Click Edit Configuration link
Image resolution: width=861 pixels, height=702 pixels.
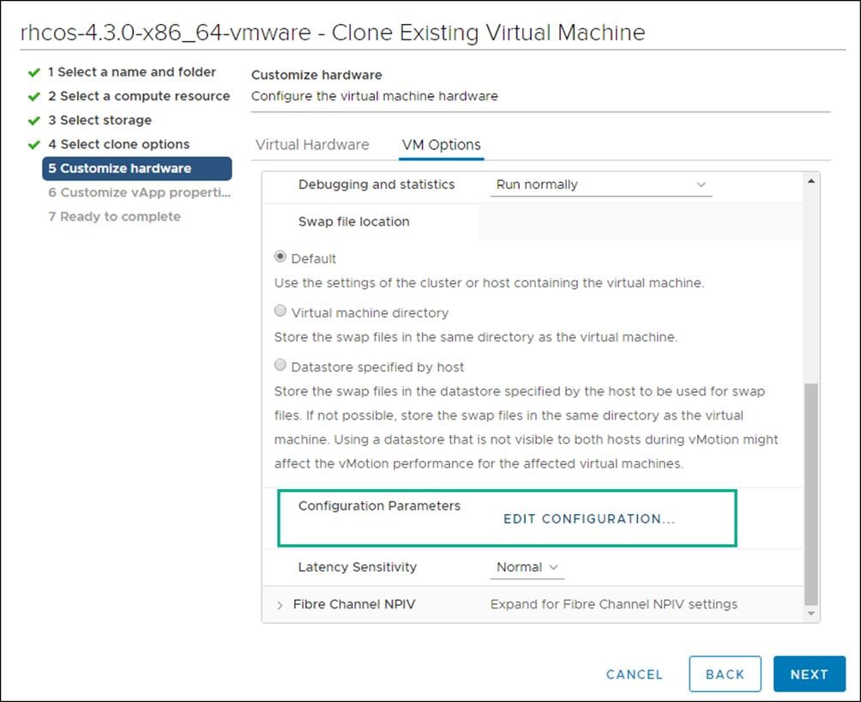(588, 519)
